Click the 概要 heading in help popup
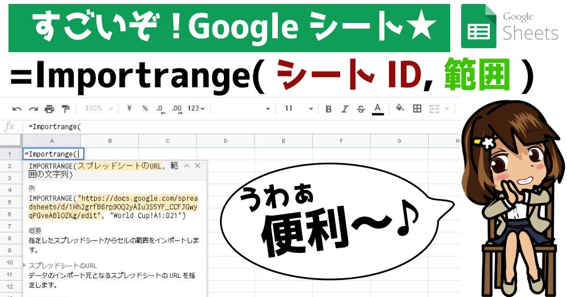 click(x=35, y=230)
